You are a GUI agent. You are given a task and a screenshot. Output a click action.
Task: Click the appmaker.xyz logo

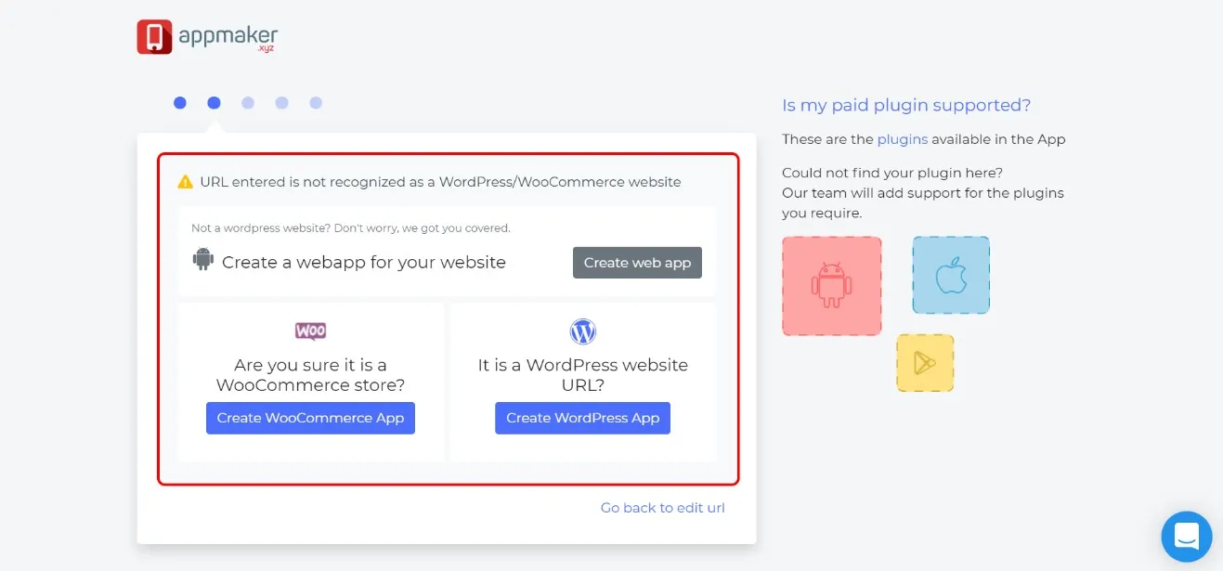[x=207, y=37]
